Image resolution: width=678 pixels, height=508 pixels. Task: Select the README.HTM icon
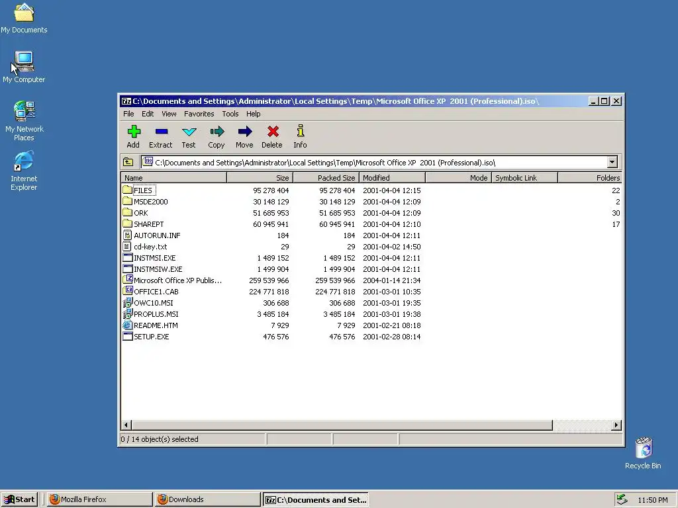click(x=127, y=325)
